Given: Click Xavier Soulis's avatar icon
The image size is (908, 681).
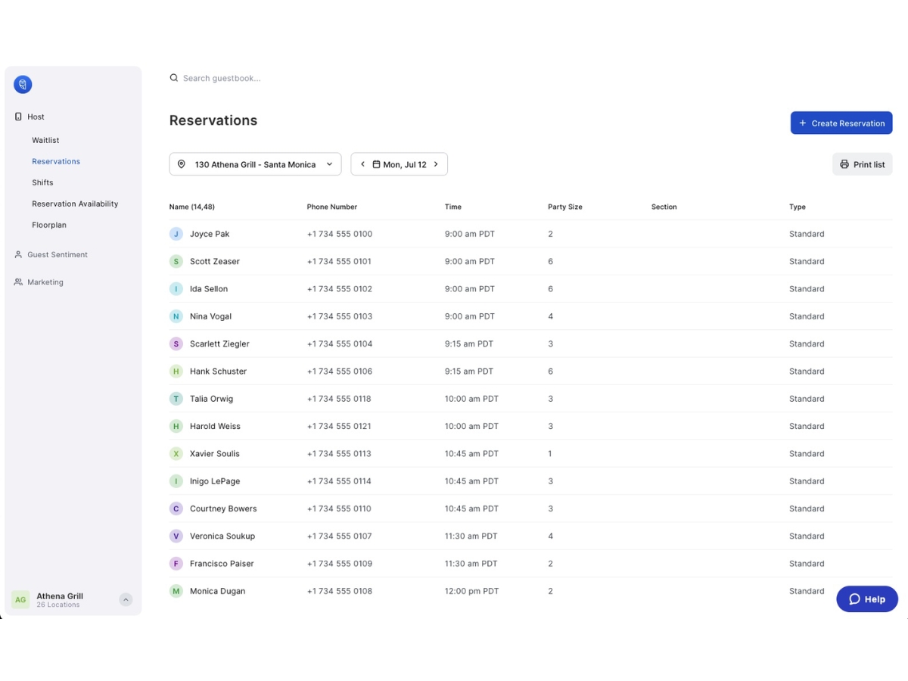Looking at the screenshot, I should click(x=176, y=454).
